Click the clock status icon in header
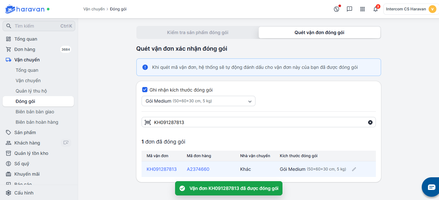 click(336, 9)
